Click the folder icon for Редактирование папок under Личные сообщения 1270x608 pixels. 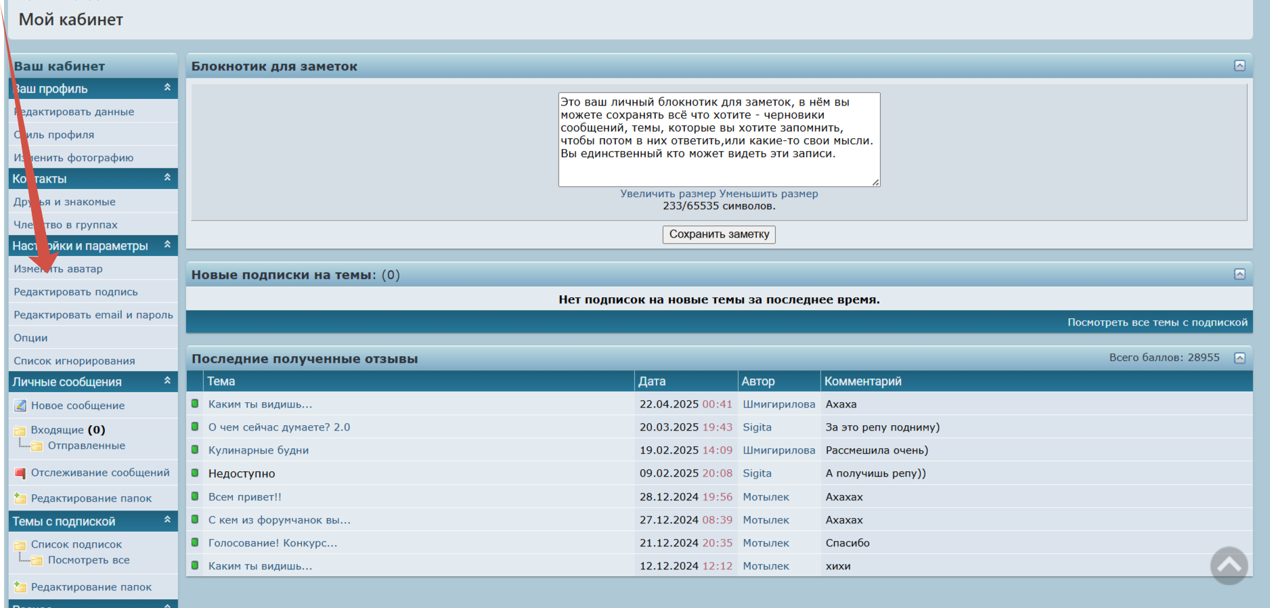click(x=20, y=498)
